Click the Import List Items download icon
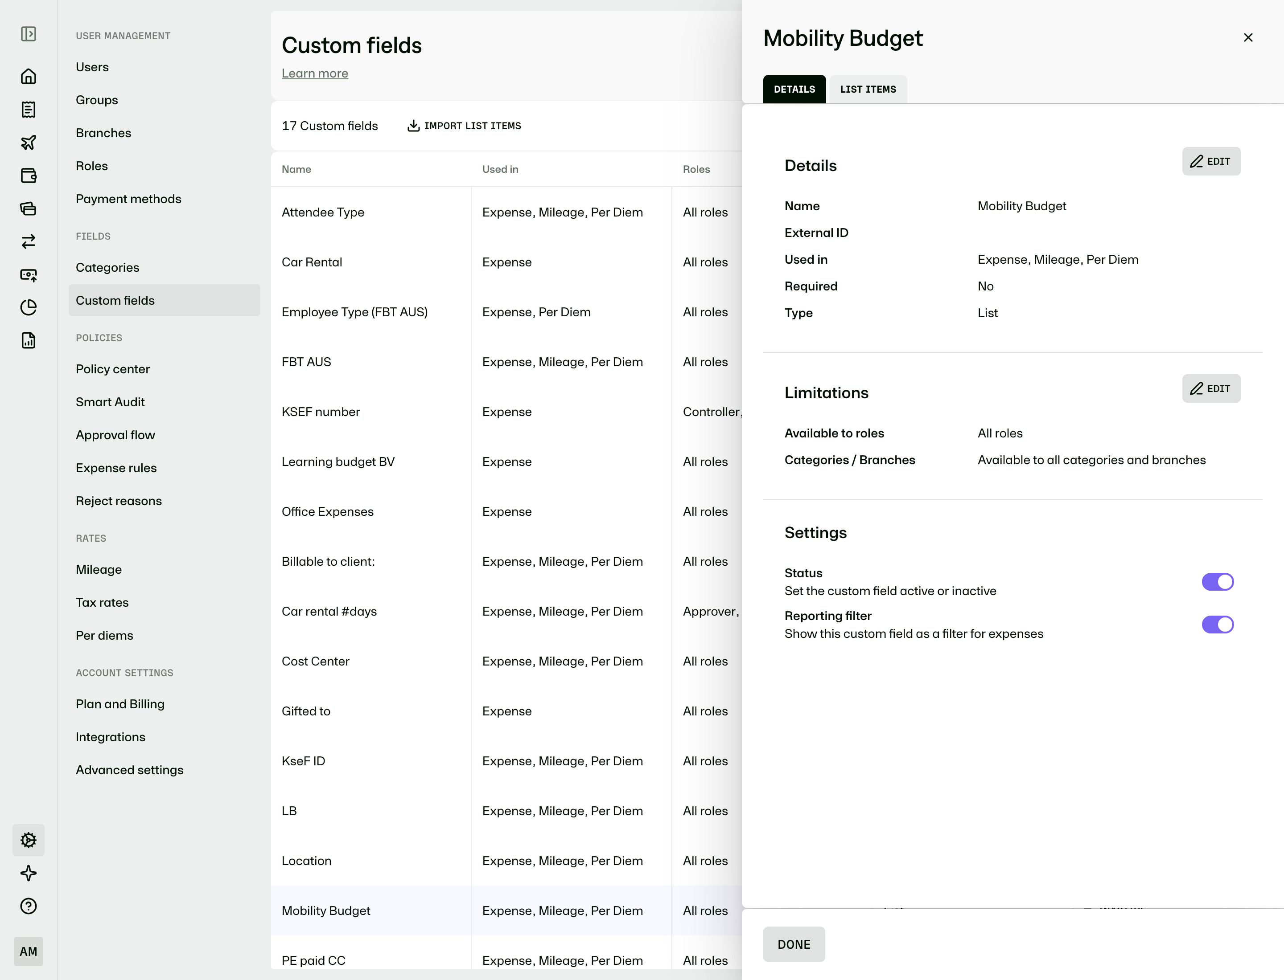Image resolution: width=1284 pixels, height=980 pixels. coord(413,126)
